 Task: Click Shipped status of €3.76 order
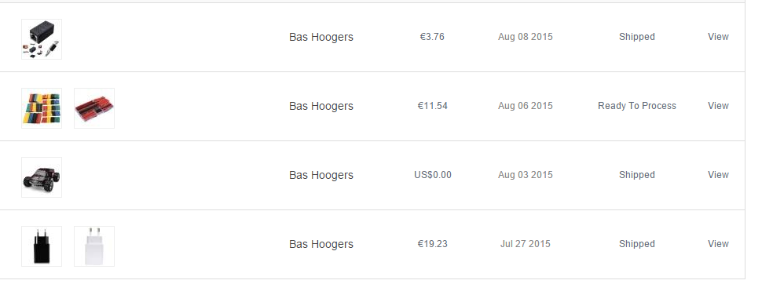point(636,37)
